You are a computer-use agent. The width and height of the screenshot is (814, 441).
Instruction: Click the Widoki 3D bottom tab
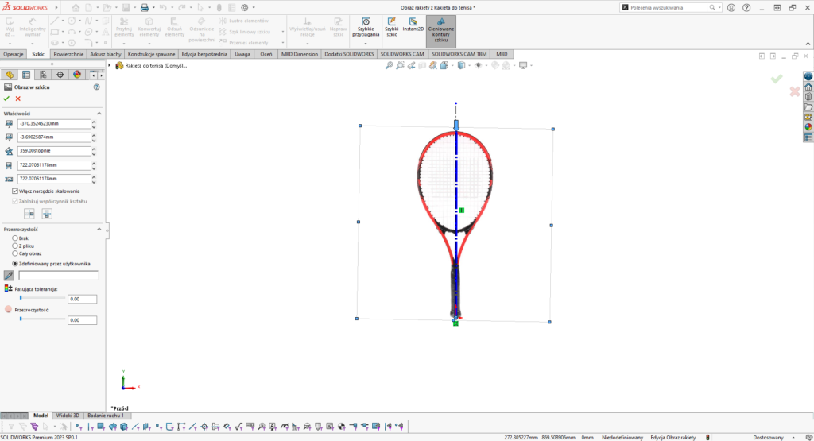68,416
